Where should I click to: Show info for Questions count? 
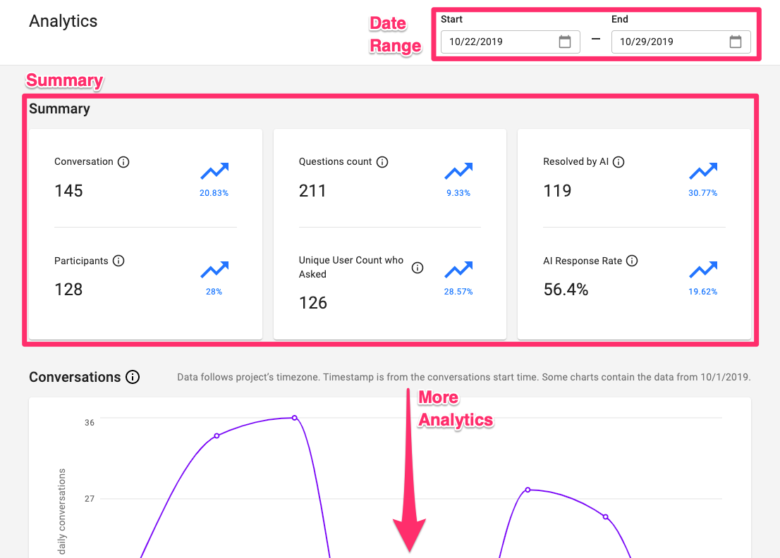(x=382, y=162)
